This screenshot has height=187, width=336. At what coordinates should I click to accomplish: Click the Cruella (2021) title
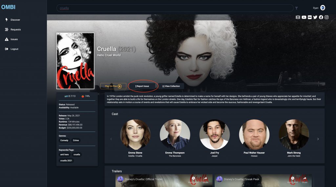coord(116,49)
